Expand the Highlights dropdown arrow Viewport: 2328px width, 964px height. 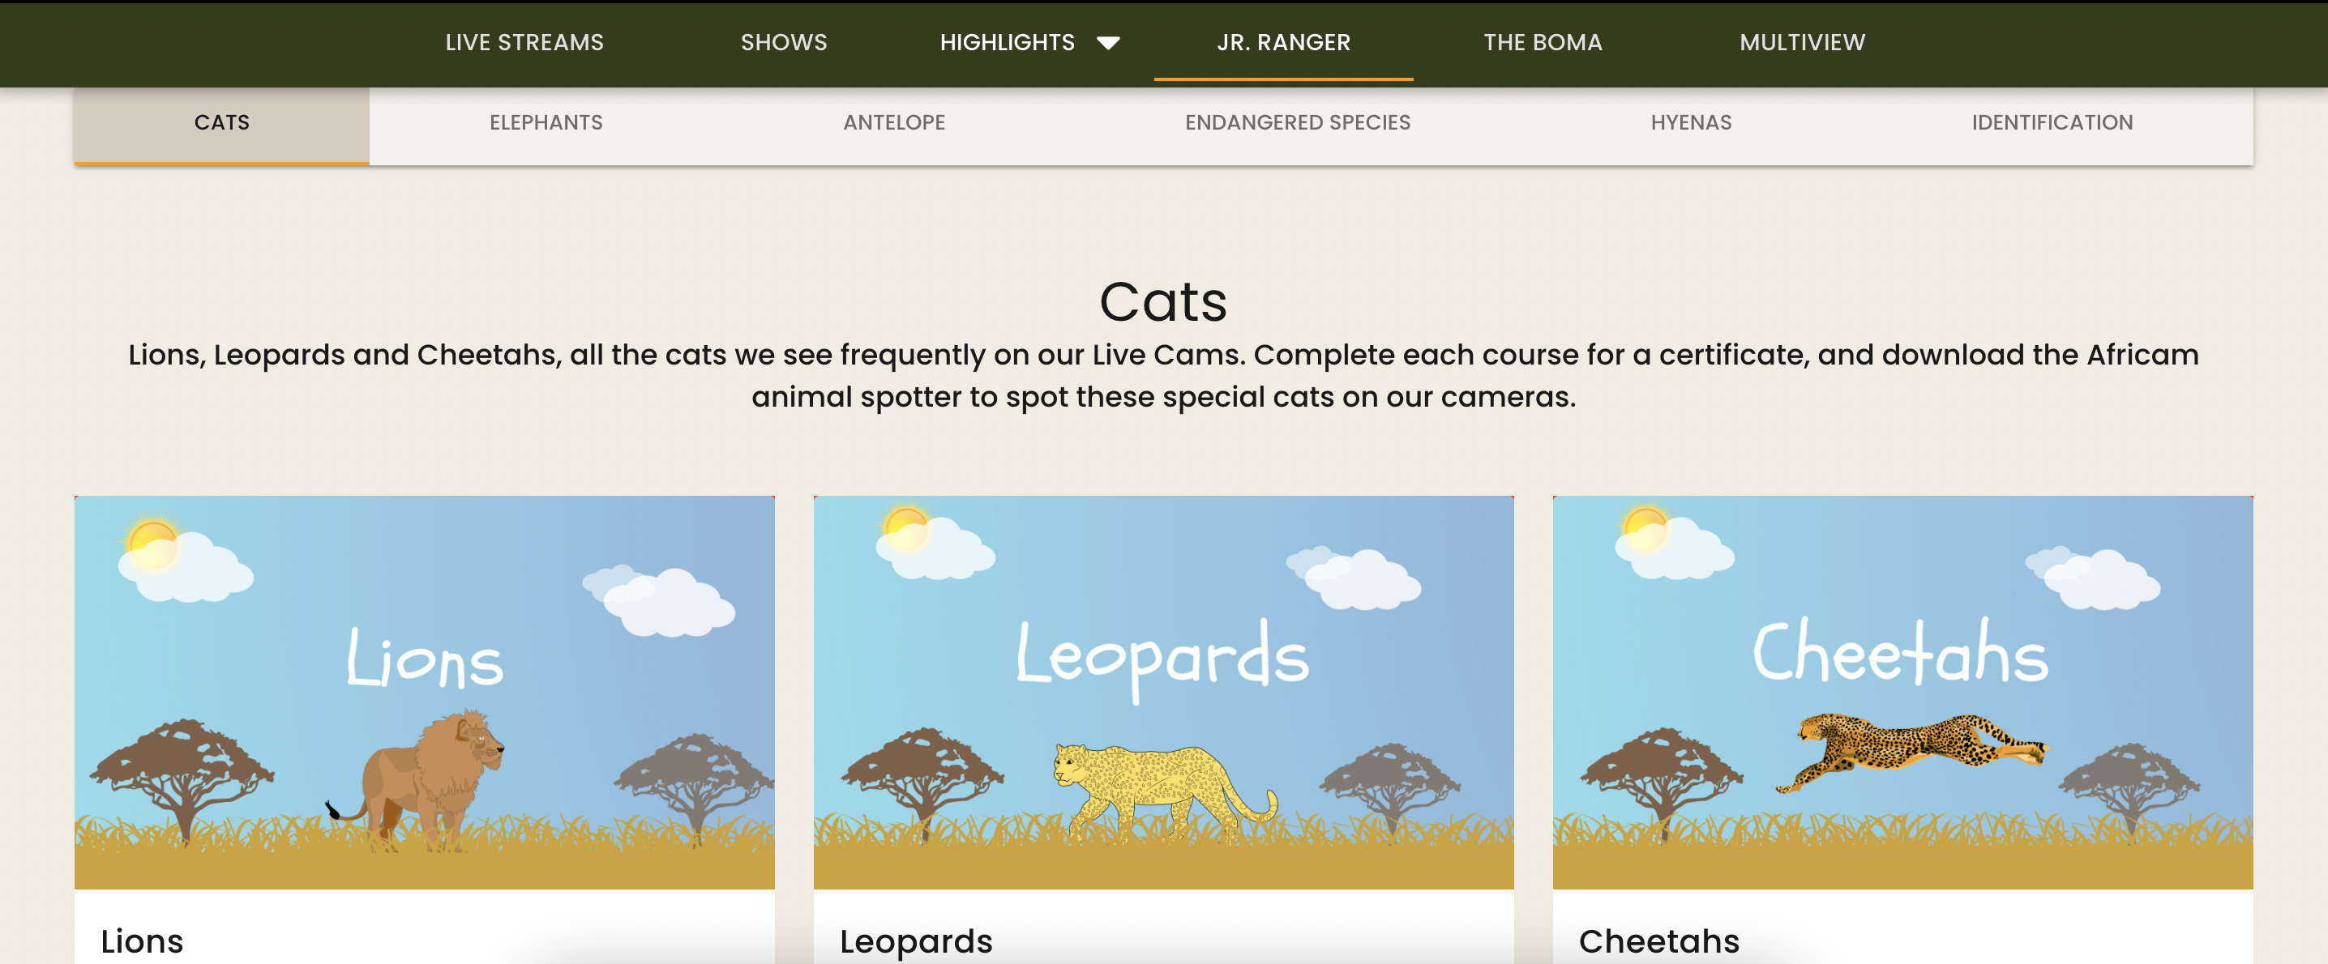(1108, 42)
